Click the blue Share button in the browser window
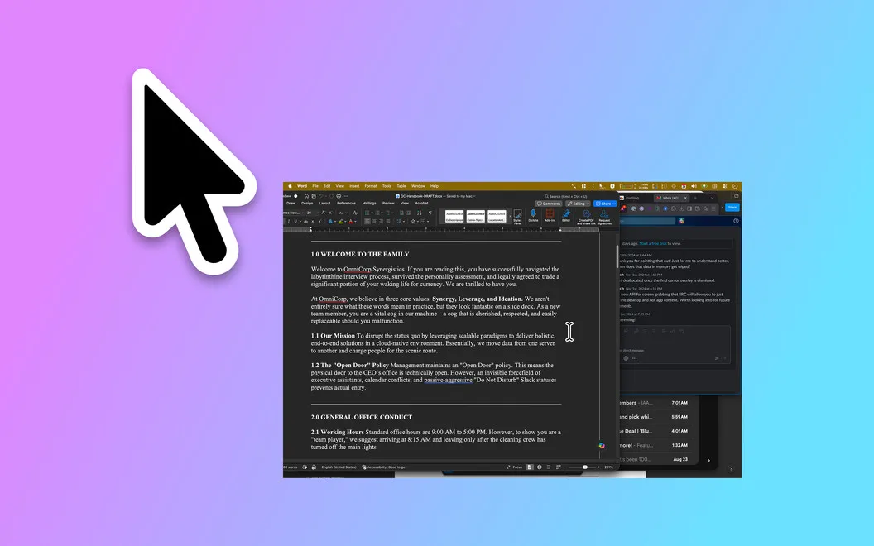Viewport: 874px width, 546px height. (732, 208)
